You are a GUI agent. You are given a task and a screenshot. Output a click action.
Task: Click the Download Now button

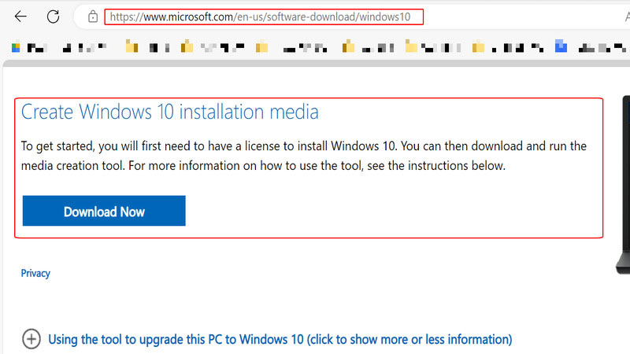coord(104,211)
